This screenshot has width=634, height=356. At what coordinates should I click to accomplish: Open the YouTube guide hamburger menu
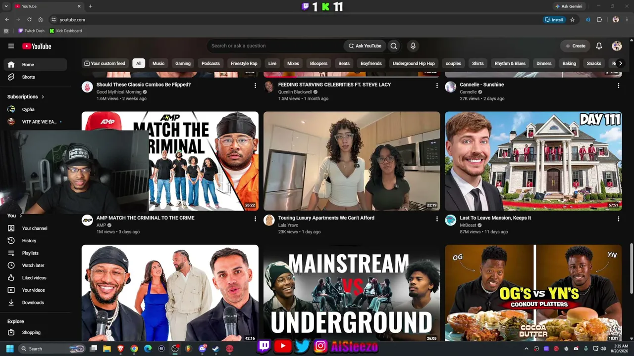tap(11, 46)
